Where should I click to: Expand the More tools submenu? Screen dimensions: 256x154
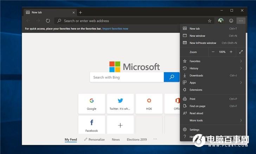[x=213, y=120]
